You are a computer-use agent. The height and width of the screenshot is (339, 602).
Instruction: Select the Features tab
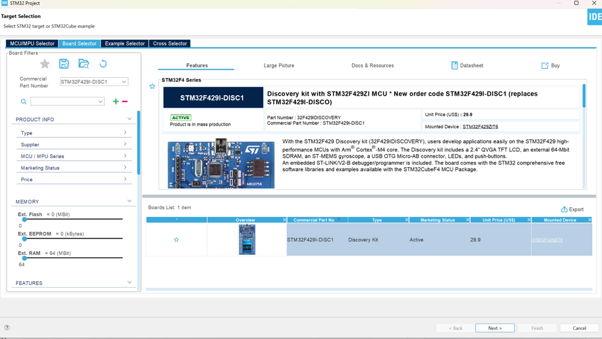(x=197, y=66)
